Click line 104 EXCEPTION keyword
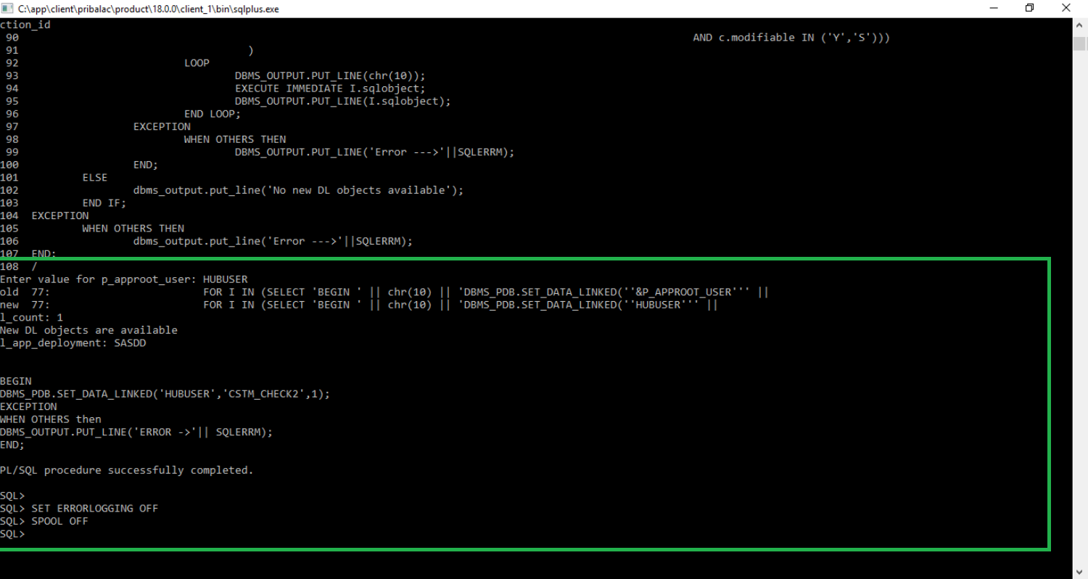The image size is (1088, 579). click(60, 215)
